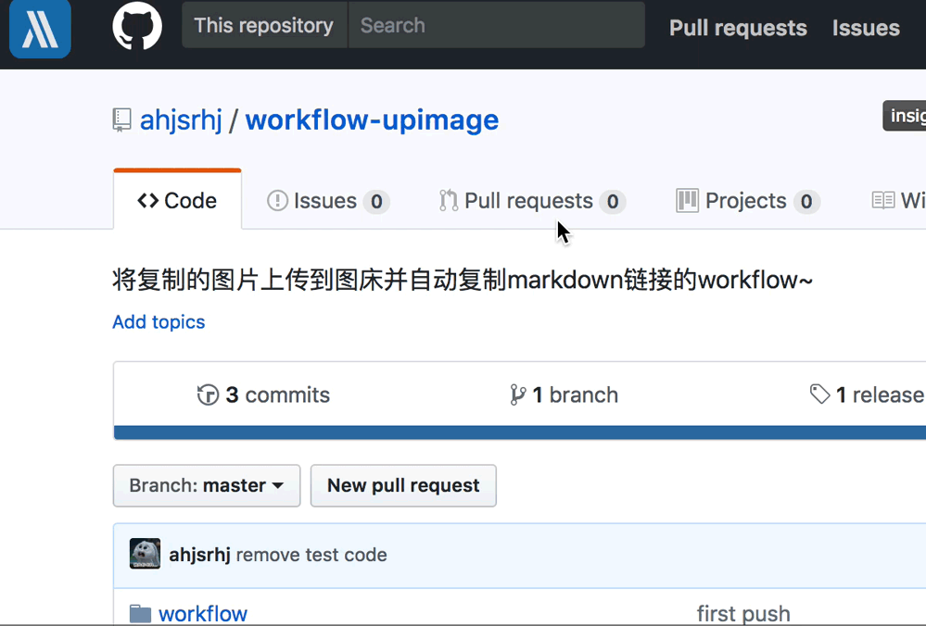
Task: Click the folder icon beside workflow
Action: (140, 612)
